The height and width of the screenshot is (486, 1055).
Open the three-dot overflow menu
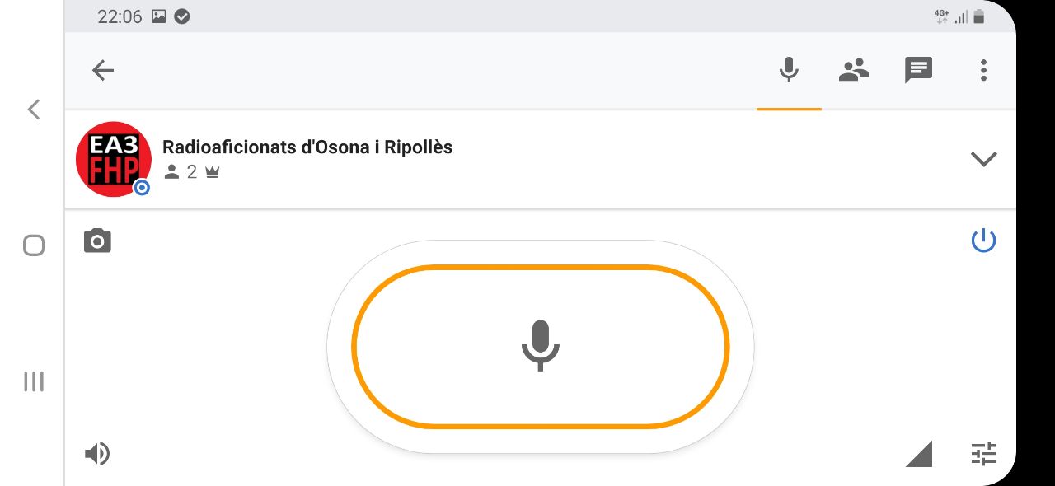point(983,70)
